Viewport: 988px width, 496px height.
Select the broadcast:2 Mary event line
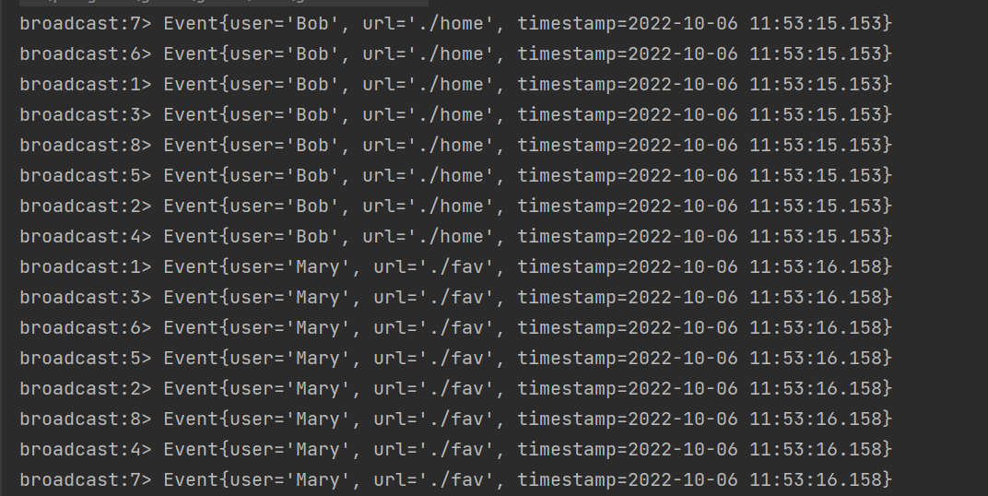(x=455, y=389)
